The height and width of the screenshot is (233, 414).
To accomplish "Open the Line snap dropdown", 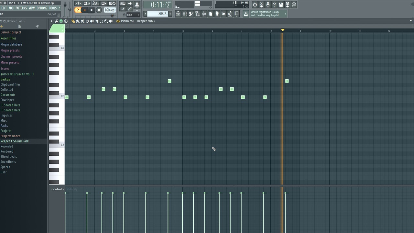I will (x=133, y=15).
